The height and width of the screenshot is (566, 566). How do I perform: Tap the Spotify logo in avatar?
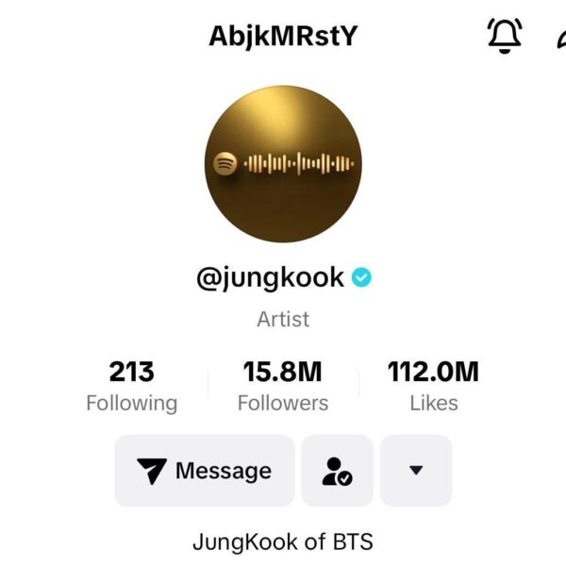[x=225, y=164]
